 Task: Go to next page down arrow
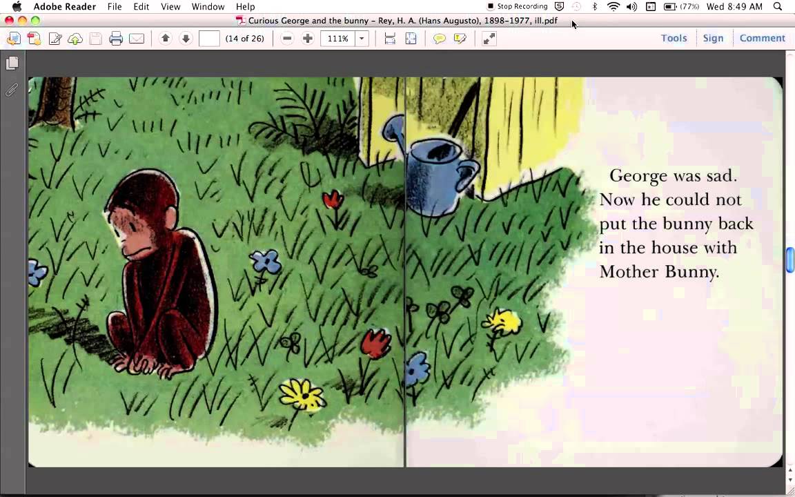pyautogui.click(x=186, y=39)
